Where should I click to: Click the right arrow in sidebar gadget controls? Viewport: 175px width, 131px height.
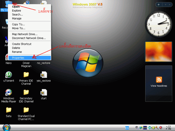170,5
